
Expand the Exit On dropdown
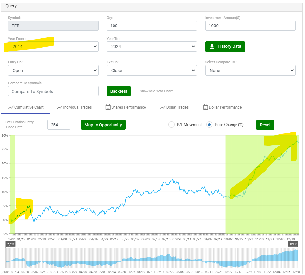tap(152, 70)
